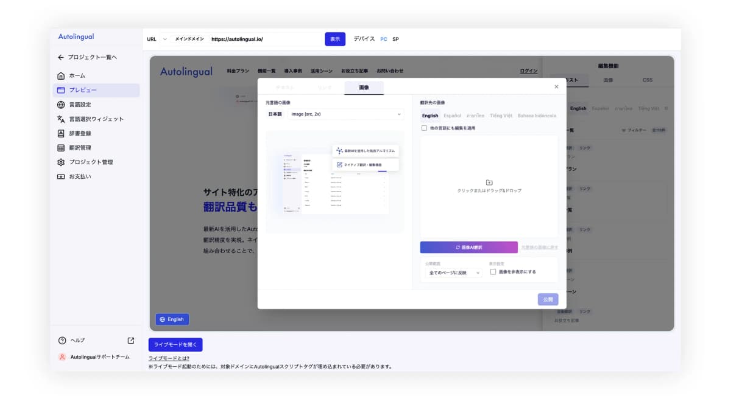Click the image drag-and-drop upload area
The height and width of the screenshot is (399, 731).
pyautogui.click(x=489, y=186)
